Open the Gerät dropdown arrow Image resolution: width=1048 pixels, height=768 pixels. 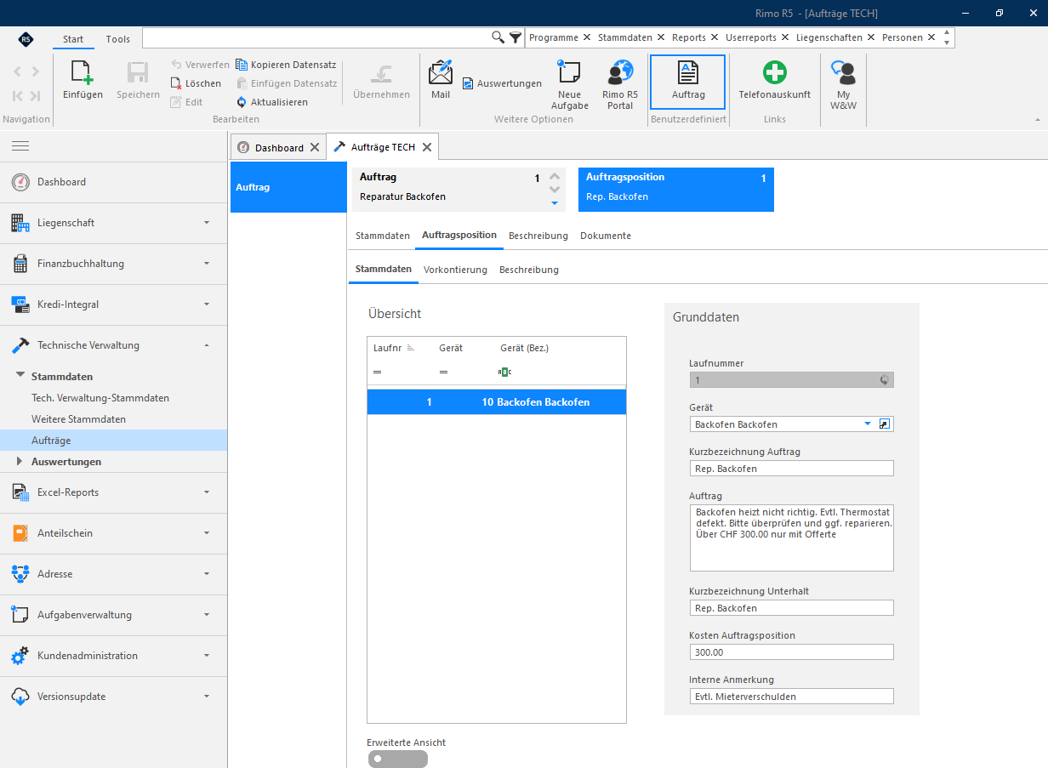point(868,424)
